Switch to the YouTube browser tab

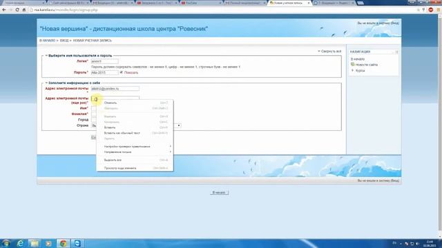(201, 3)
